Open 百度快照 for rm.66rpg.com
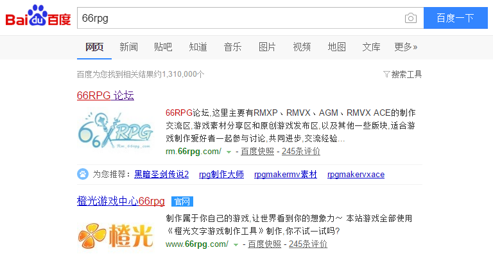The height and width of the screenshot is (268, 493). (257, 152)
